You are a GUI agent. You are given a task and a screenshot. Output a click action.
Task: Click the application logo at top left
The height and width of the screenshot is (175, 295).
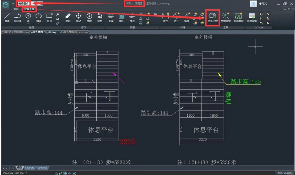[x=6, y=4]
